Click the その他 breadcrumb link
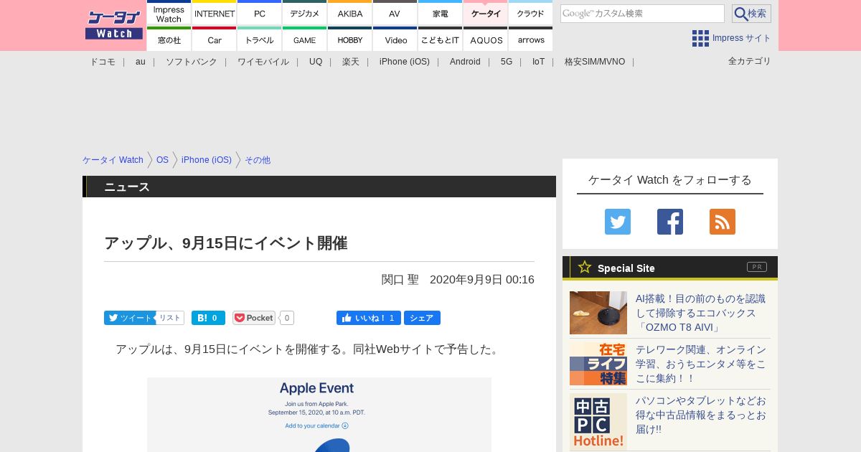This screenshot has width=861, height=452. point(258,160)
